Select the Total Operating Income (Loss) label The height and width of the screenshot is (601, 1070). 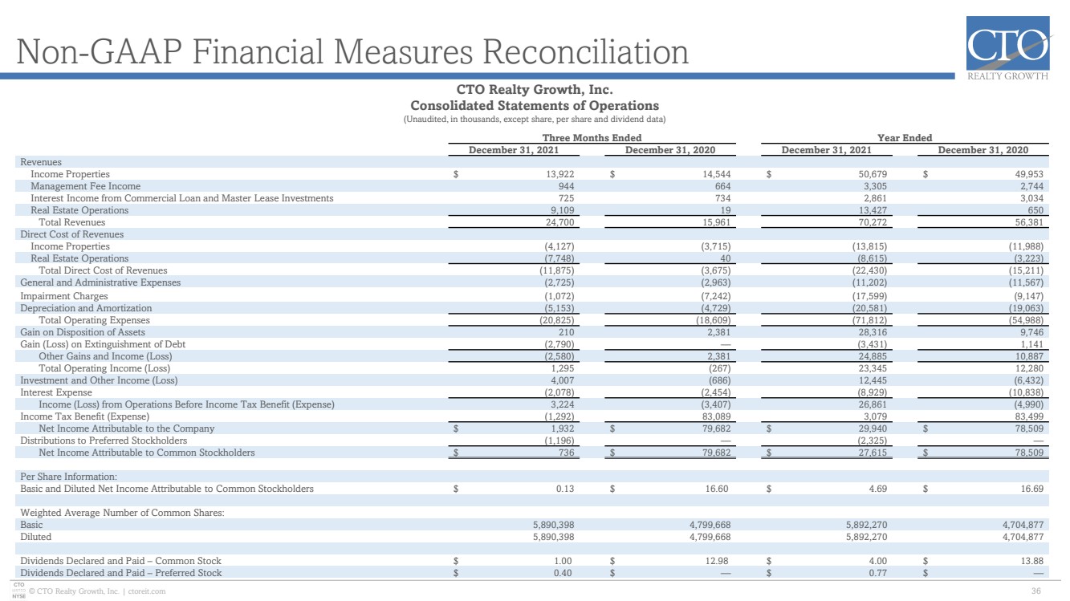click(x=104, y=368)
